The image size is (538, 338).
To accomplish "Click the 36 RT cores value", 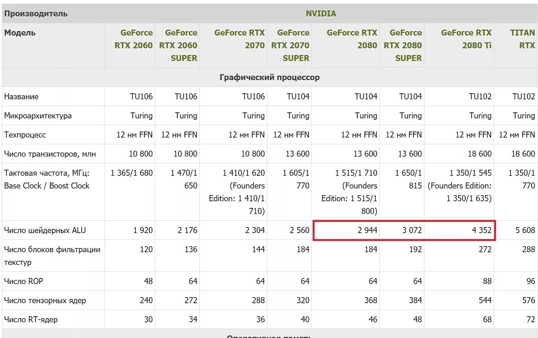I will coord(261,320).
